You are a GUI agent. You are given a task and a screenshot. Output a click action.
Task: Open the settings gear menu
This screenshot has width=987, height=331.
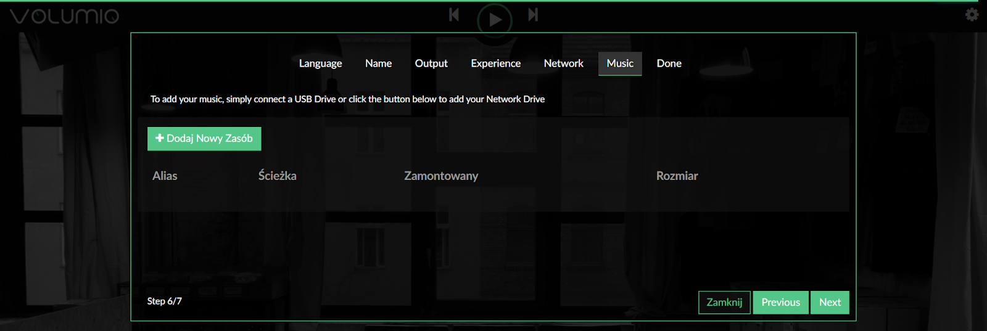tap(972, 14)
